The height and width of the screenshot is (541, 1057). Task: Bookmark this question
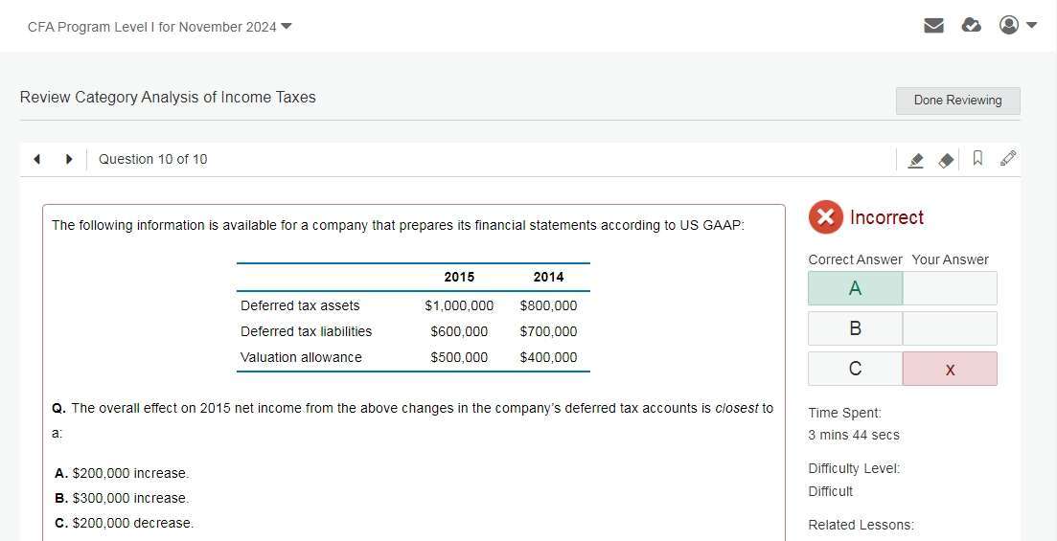977,159
